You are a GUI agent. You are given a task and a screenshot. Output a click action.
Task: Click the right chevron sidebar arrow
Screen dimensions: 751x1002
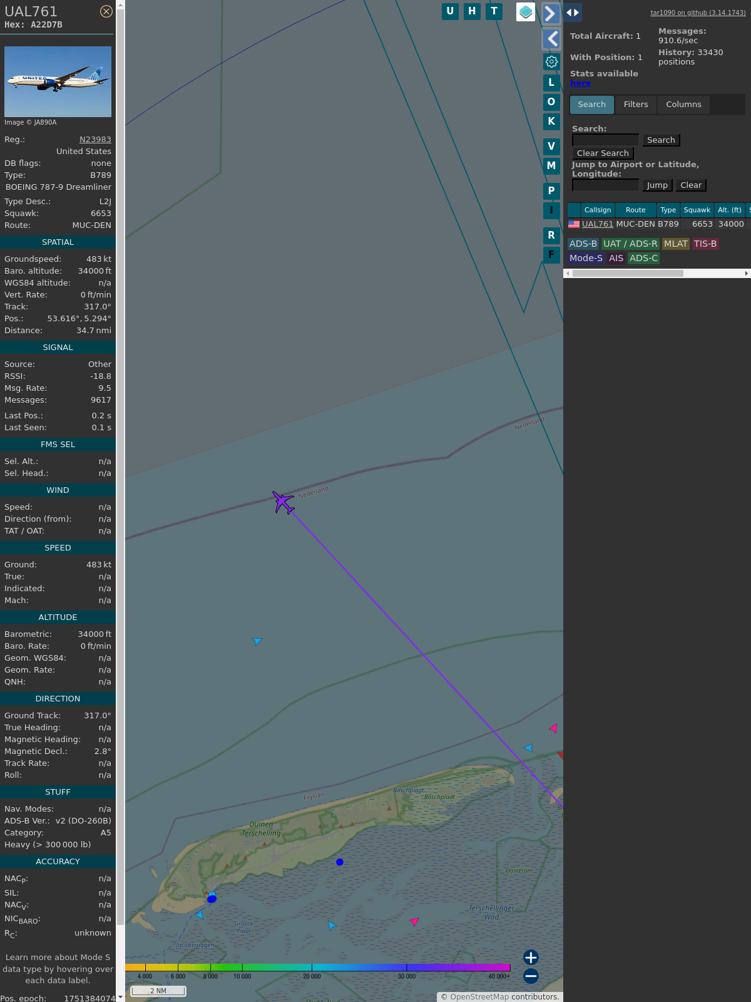tap(551, 13)
